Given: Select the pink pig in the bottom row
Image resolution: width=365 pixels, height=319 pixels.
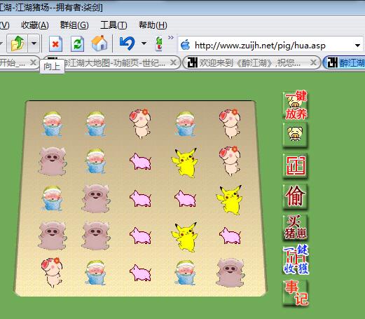Looking at the screenshot, I should tap(140, 273).
